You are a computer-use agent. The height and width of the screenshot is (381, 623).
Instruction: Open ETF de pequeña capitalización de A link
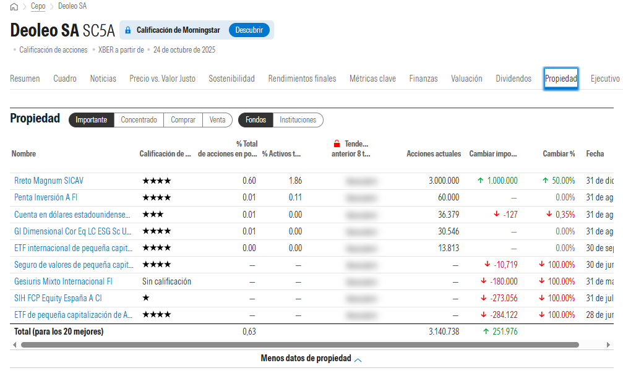point(74,315)
